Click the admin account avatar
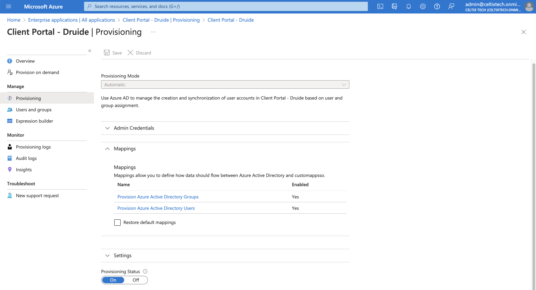This screenshot has height=290, width=536. 529,6
